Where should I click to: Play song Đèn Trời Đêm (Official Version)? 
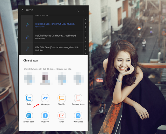58,48
